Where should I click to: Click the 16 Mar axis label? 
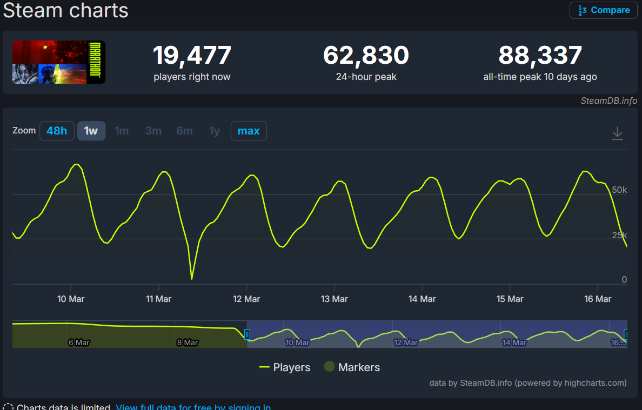point(598,299)
